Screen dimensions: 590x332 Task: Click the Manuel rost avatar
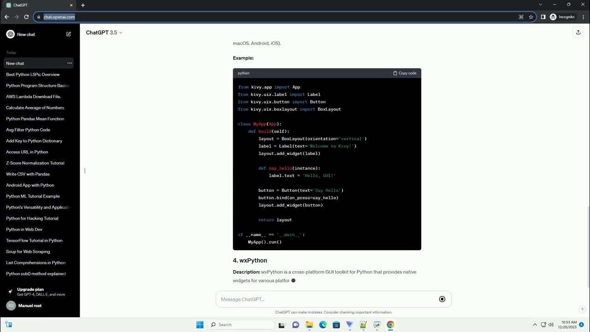tap(11, 305)
